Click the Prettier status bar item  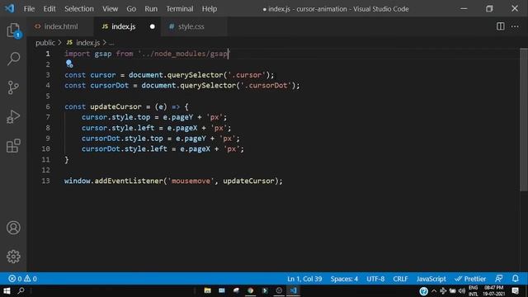[x=470, y=279]
